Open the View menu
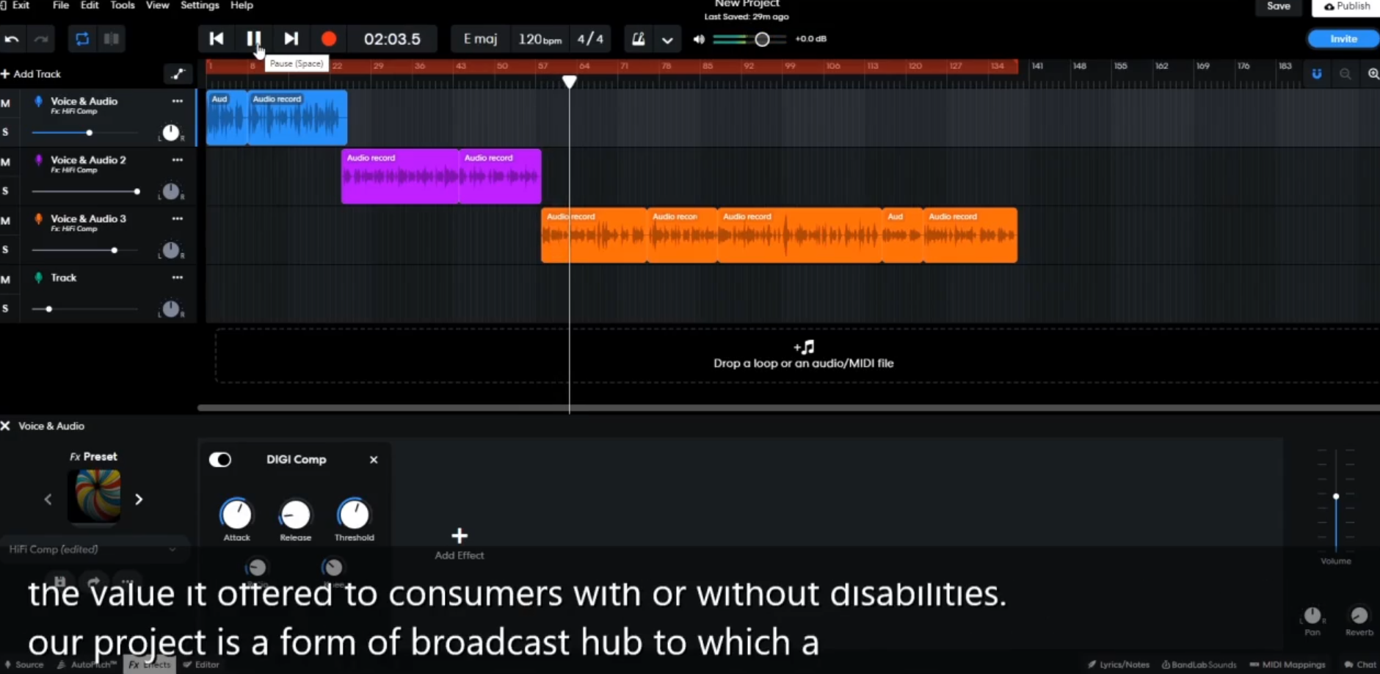The image size is (1380, 674). coord(157,5)
